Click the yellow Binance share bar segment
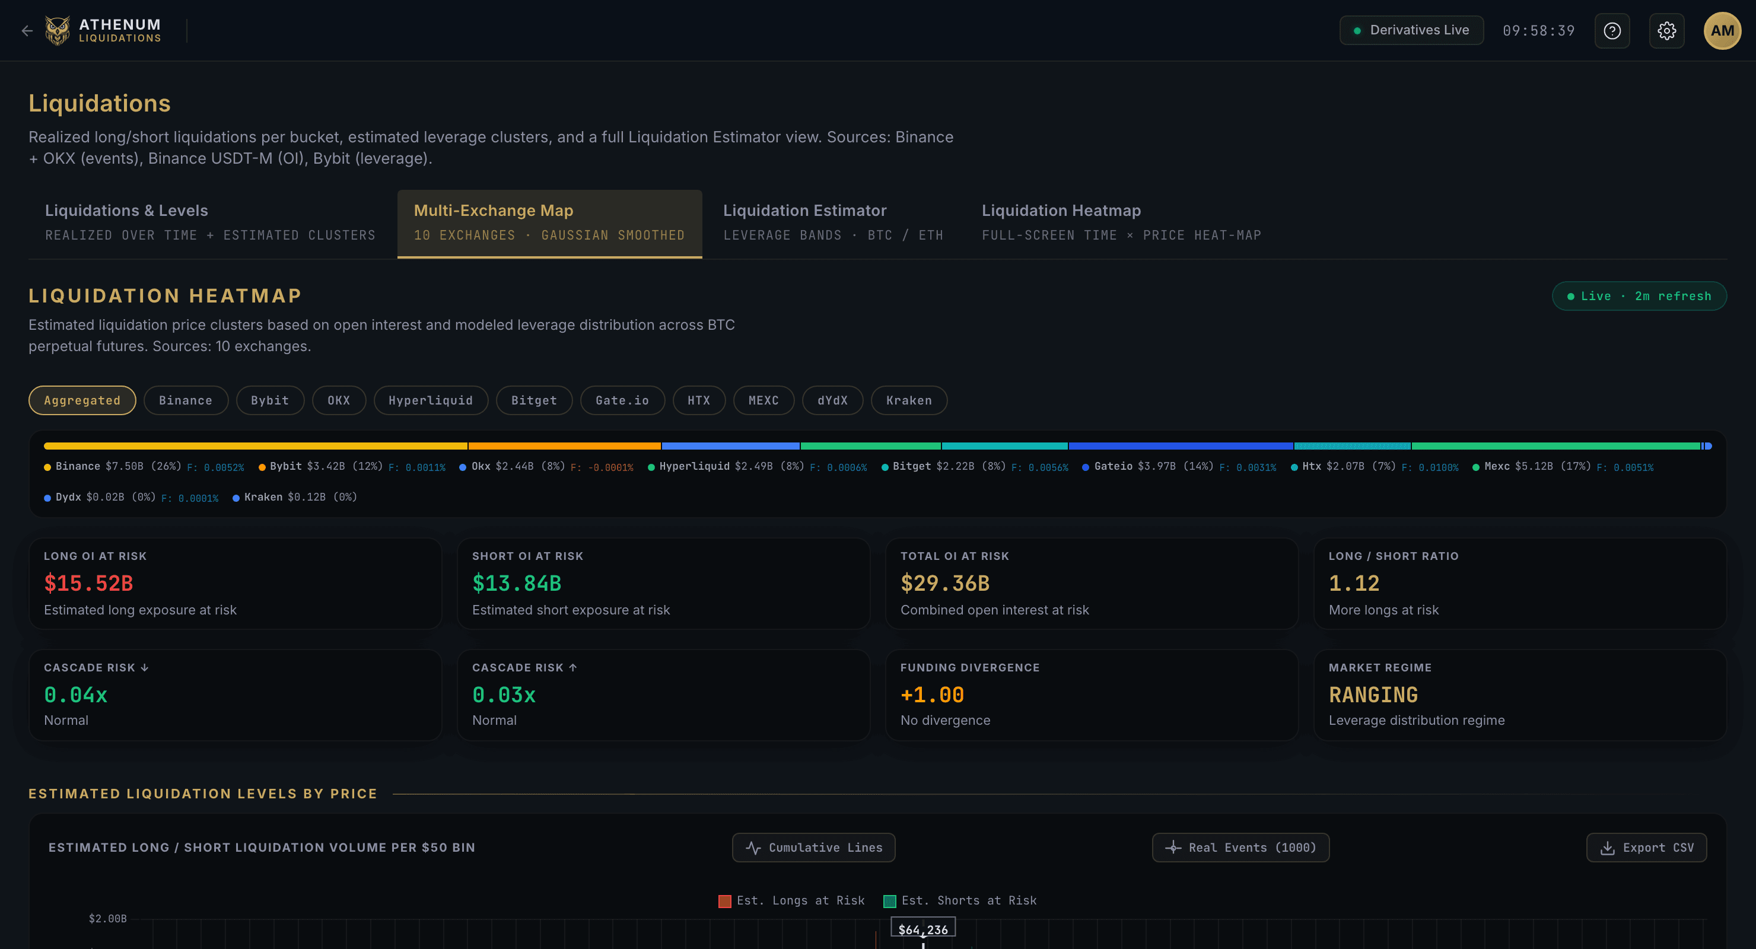Viewport: 1756px width, 949px height. point(256,446)
